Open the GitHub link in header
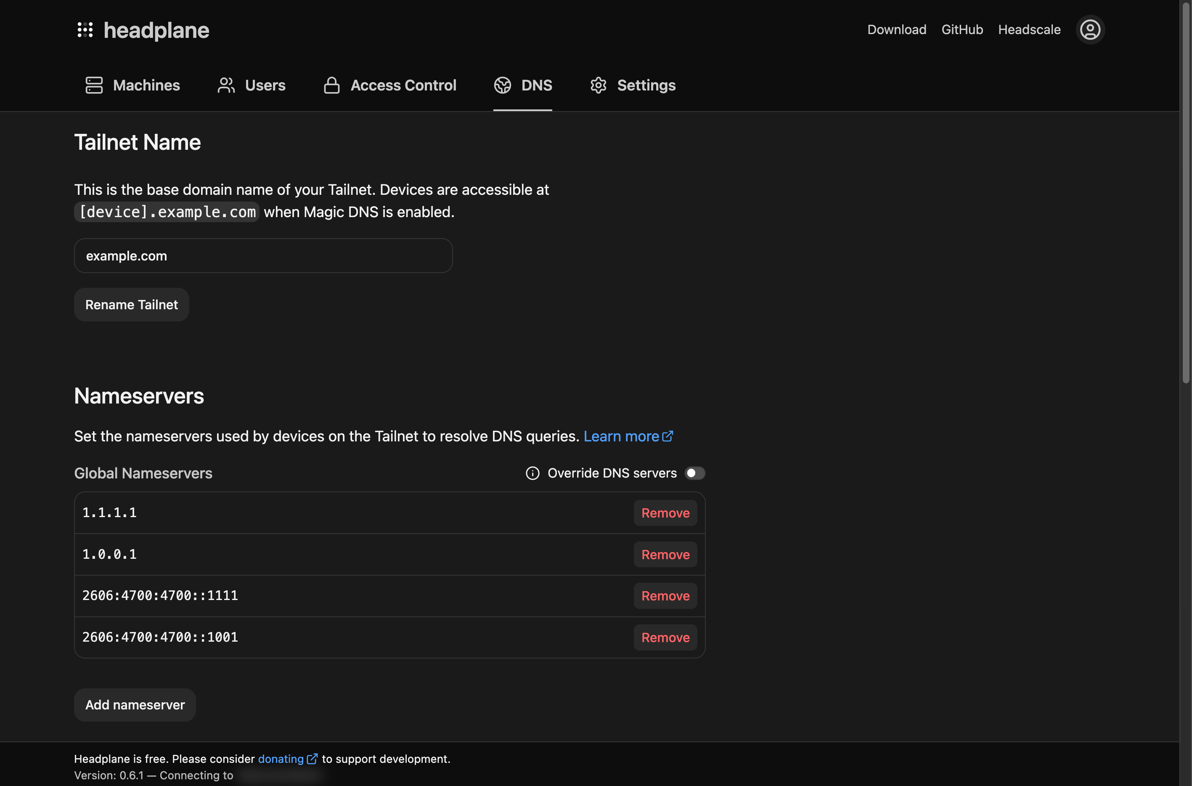1192x786 pixels. 962,29
